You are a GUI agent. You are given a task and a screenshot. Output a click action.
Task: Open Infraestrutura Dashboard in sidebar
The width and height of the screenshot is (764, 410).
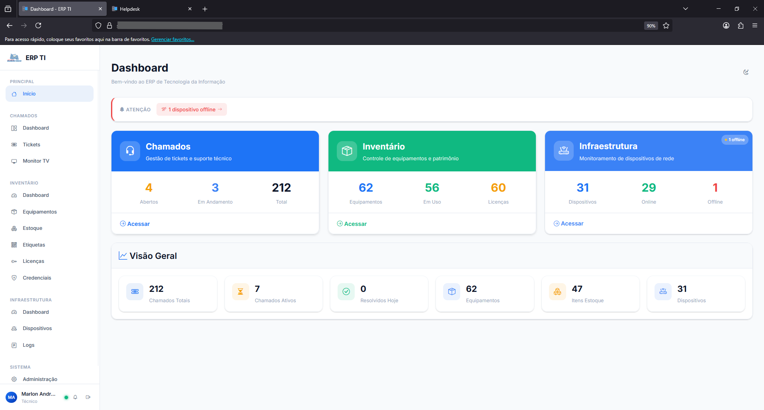point(49,312)
